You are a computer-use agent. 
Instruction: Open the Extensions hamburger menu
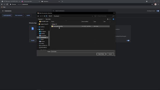[3, 11]
